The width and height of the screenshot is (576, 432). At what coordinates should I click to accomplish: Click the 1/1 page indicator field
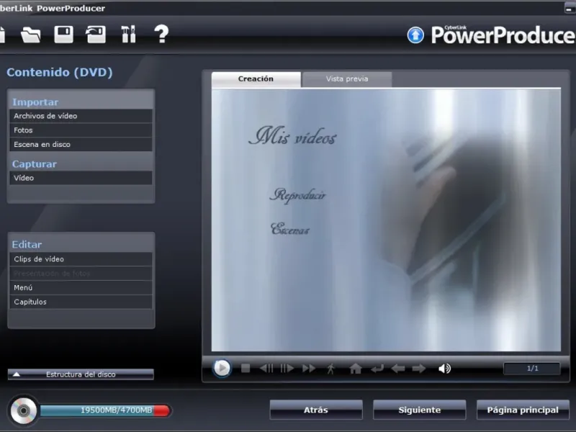(532, 368)
